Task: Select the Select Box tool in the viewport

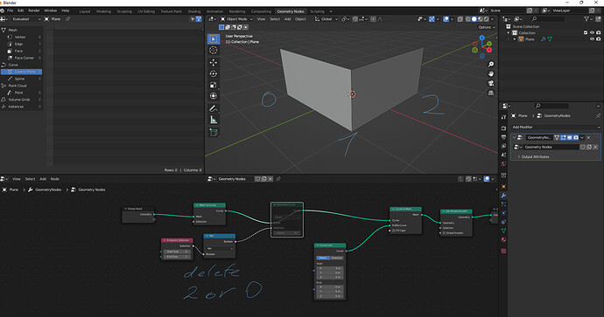Action: click(213, 38)
